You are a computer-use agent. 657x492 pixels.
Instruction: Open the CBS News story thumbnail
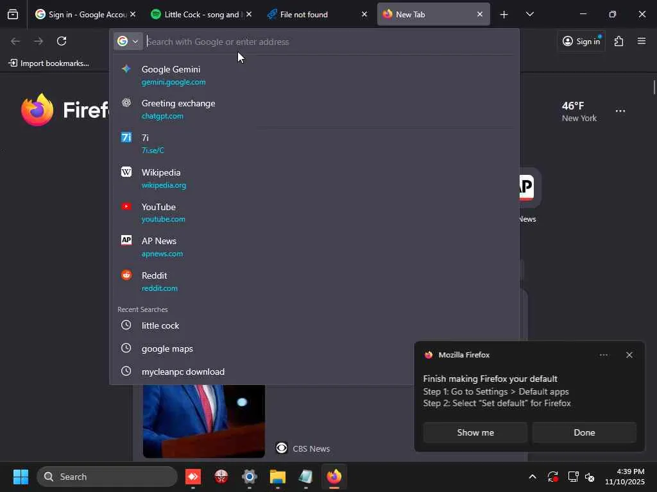[203, 421]
